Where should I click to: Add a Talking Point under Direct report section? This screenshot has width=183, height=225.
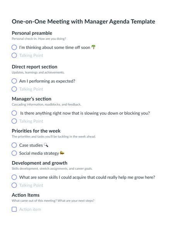pyautogui.click(x=31, y=89)
